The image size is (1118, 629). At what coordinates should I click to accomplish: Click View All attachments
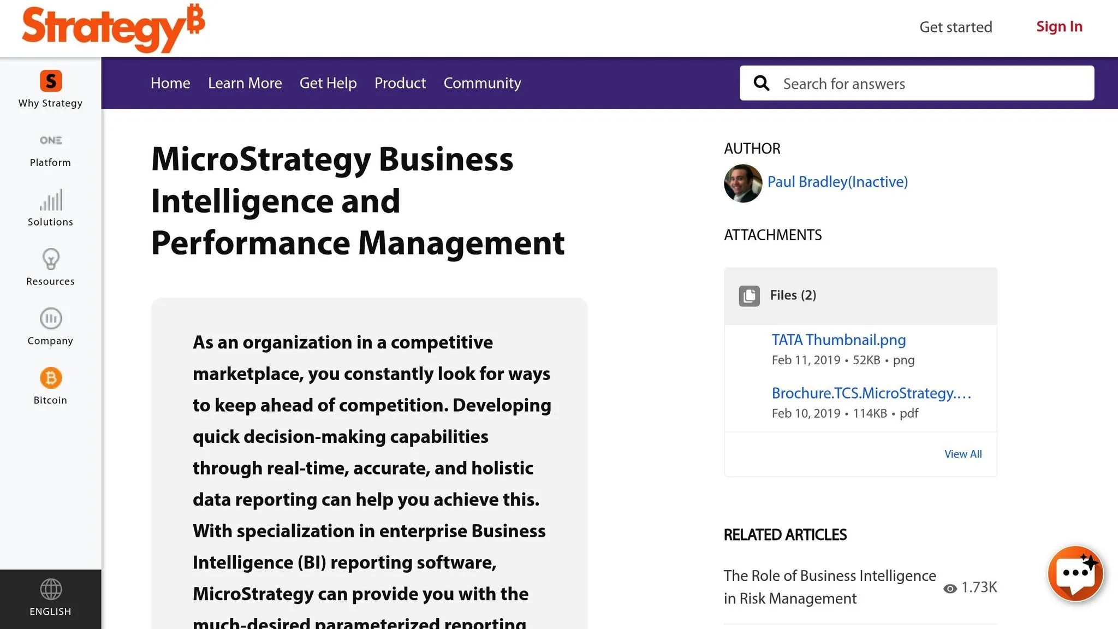pyautogui.click(x=963, y=454)
